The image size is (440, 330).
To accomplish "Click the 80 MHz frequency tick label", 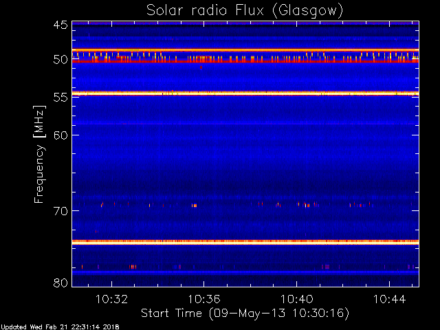I will (60, 283).
